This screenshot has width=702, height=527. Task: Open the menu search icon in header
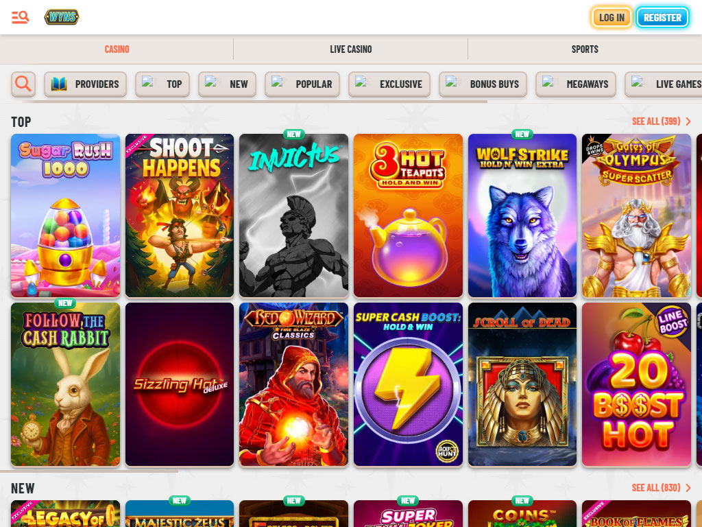pyautogui.click(x=20, y=17)
